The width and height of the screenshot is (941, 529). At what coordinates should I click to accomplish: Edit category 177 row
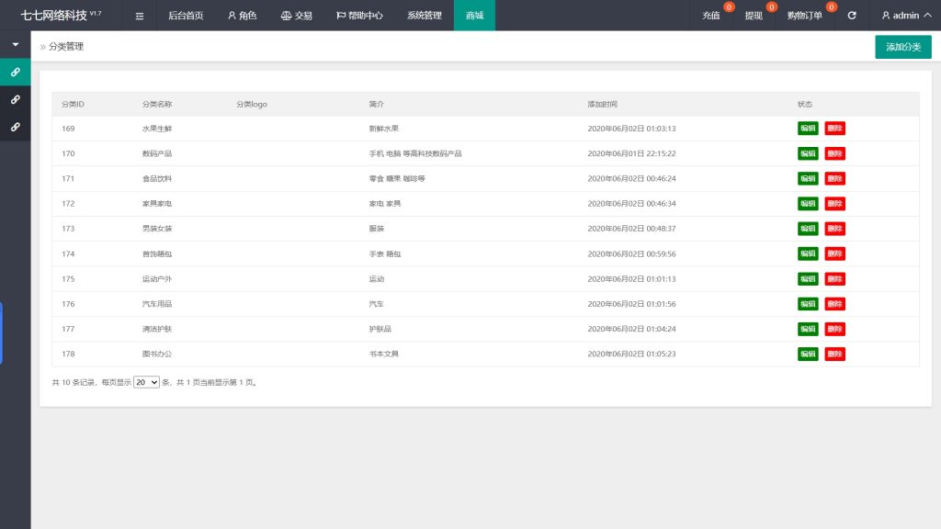coord(808,329)
